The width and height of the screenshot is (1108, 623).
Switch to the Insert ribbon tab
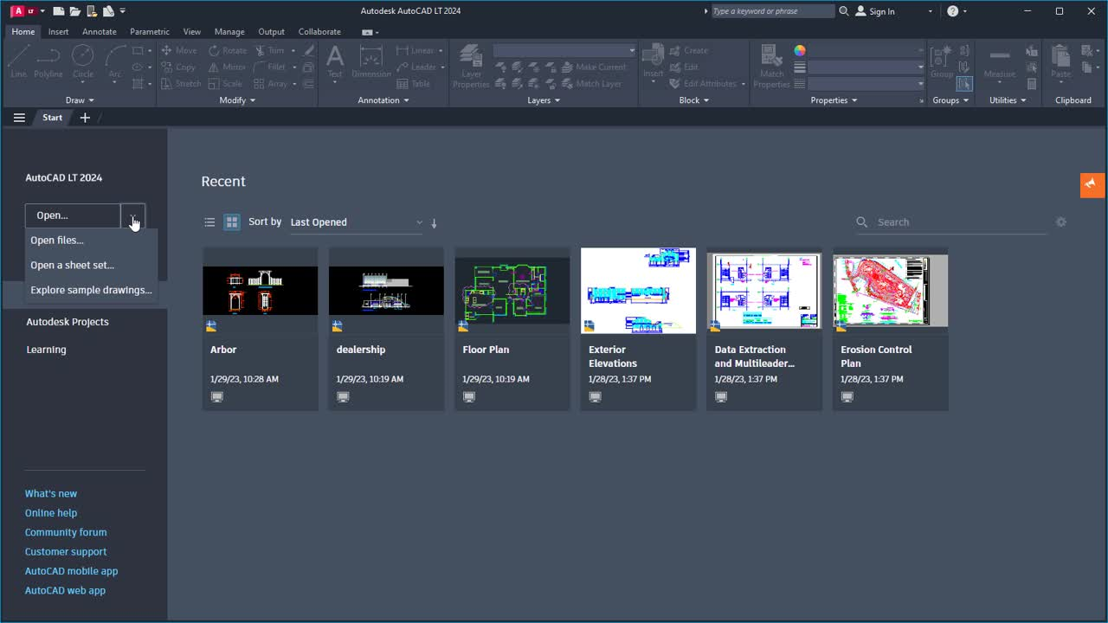pos(58,32)
